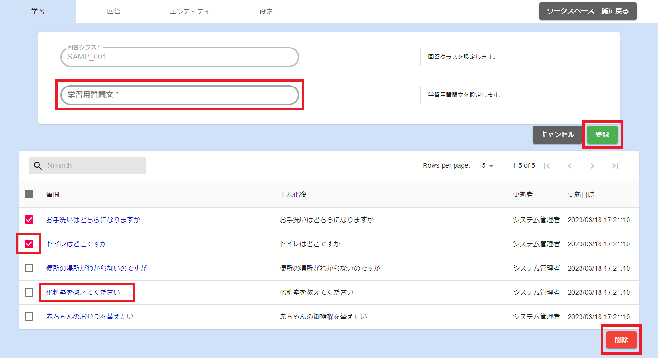Open the Rows per page dropdown
Viewport: 658px width, 358px height.
pos(487,166)
